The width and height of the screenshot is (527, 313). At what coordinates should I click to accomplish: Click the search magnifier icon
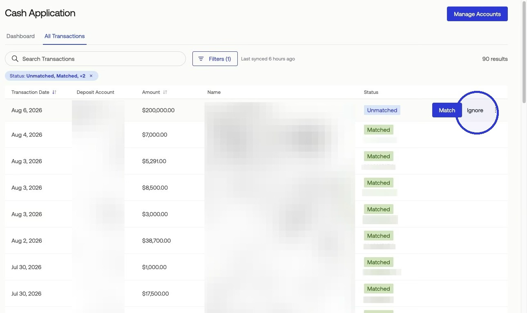15,59
